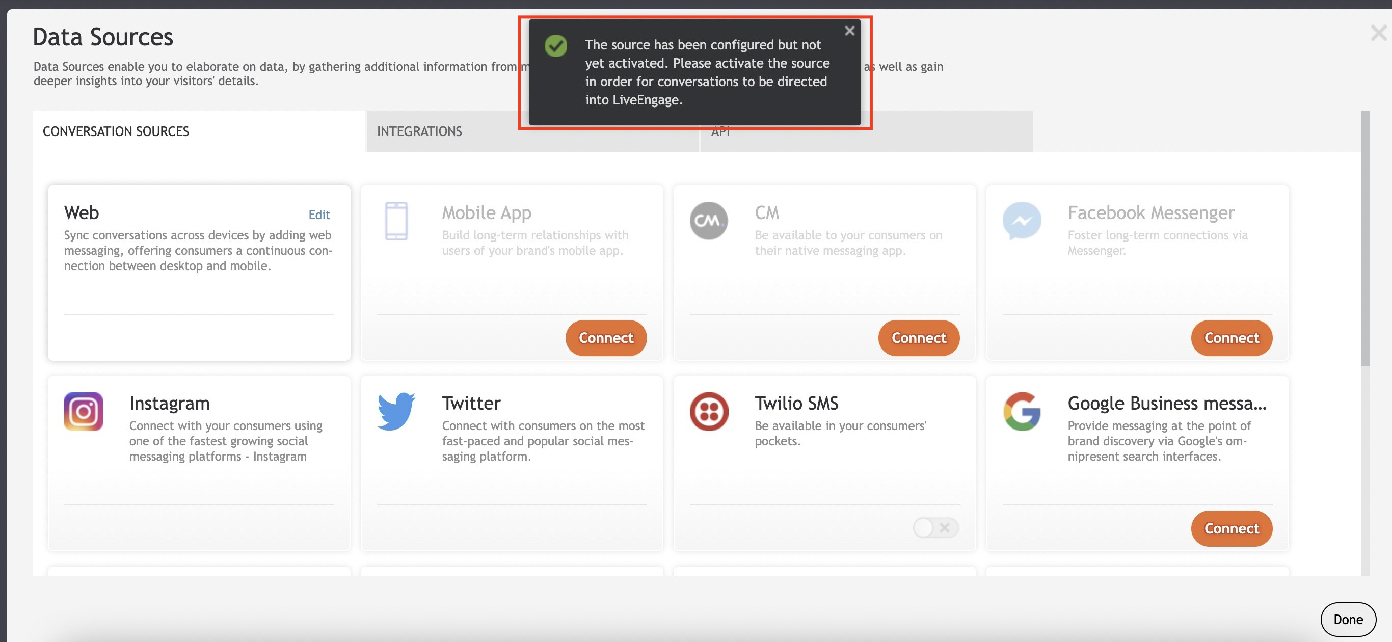Viewport: 1392px width, 642px height.
Task: Select the Mobile App card title
Action: point(487,213)
